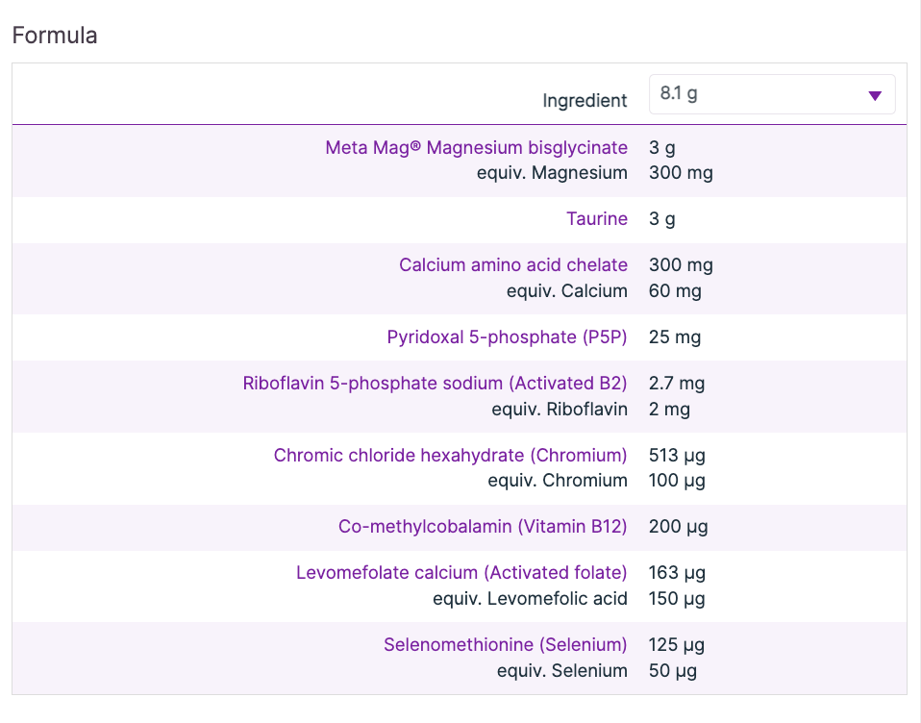Open the 8.1 g serving size dropdown
921x723 pixels.
click(x=759, y=95)
